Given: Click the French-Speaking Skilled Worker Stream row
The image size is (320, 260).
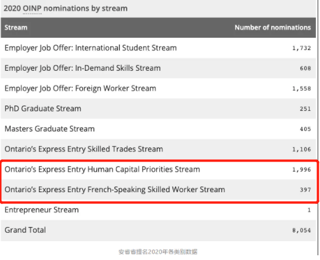Looking at the screenshot, I should pyautogui.click(x=158, y=189).
